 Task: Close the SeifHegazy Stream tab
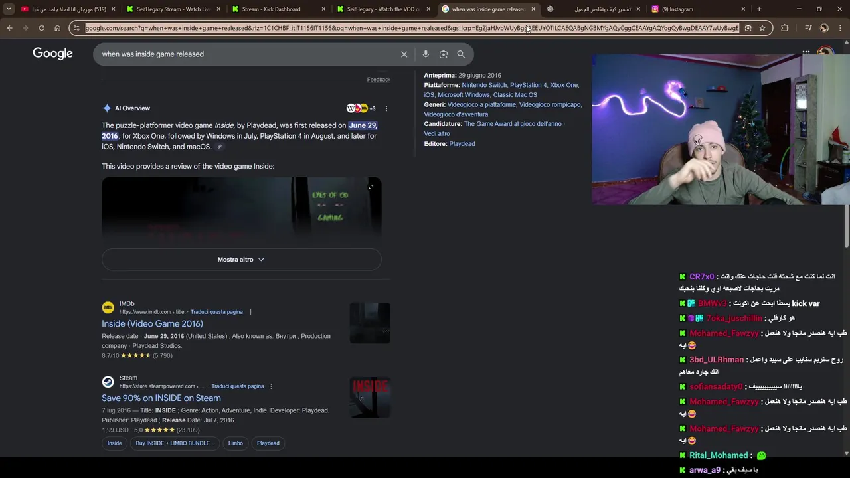[218, 9]
